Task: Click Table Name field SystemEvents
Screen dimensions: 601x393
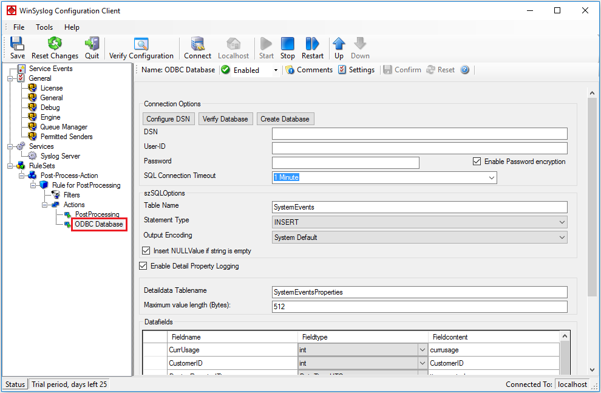Action: 419,207
